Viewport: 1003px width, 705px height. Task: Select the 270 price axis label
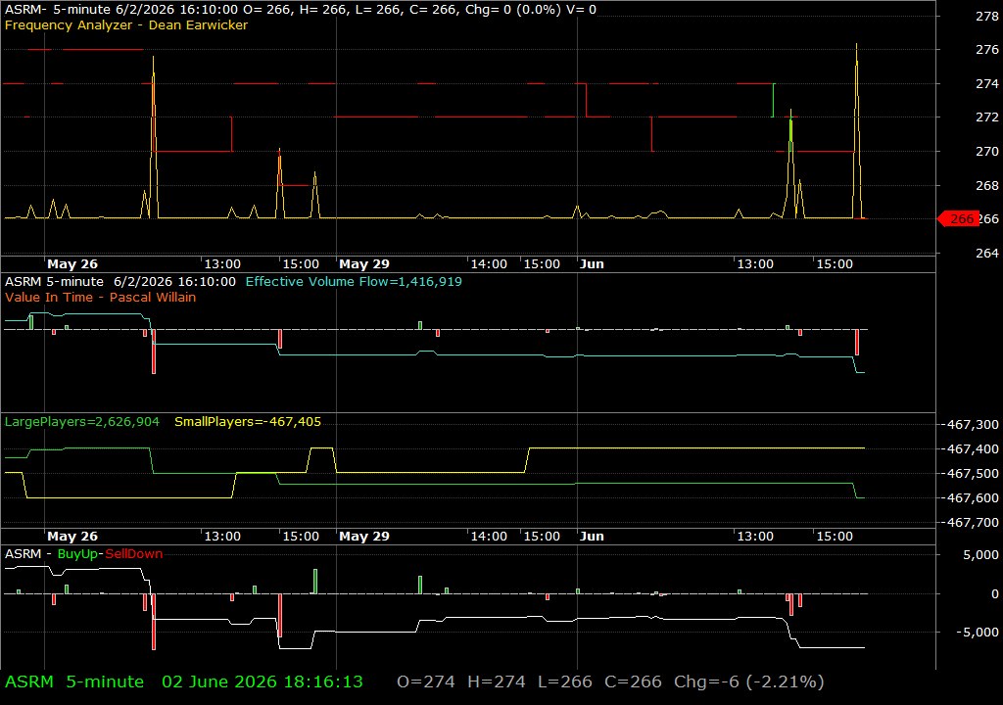[x=987, y=152]
